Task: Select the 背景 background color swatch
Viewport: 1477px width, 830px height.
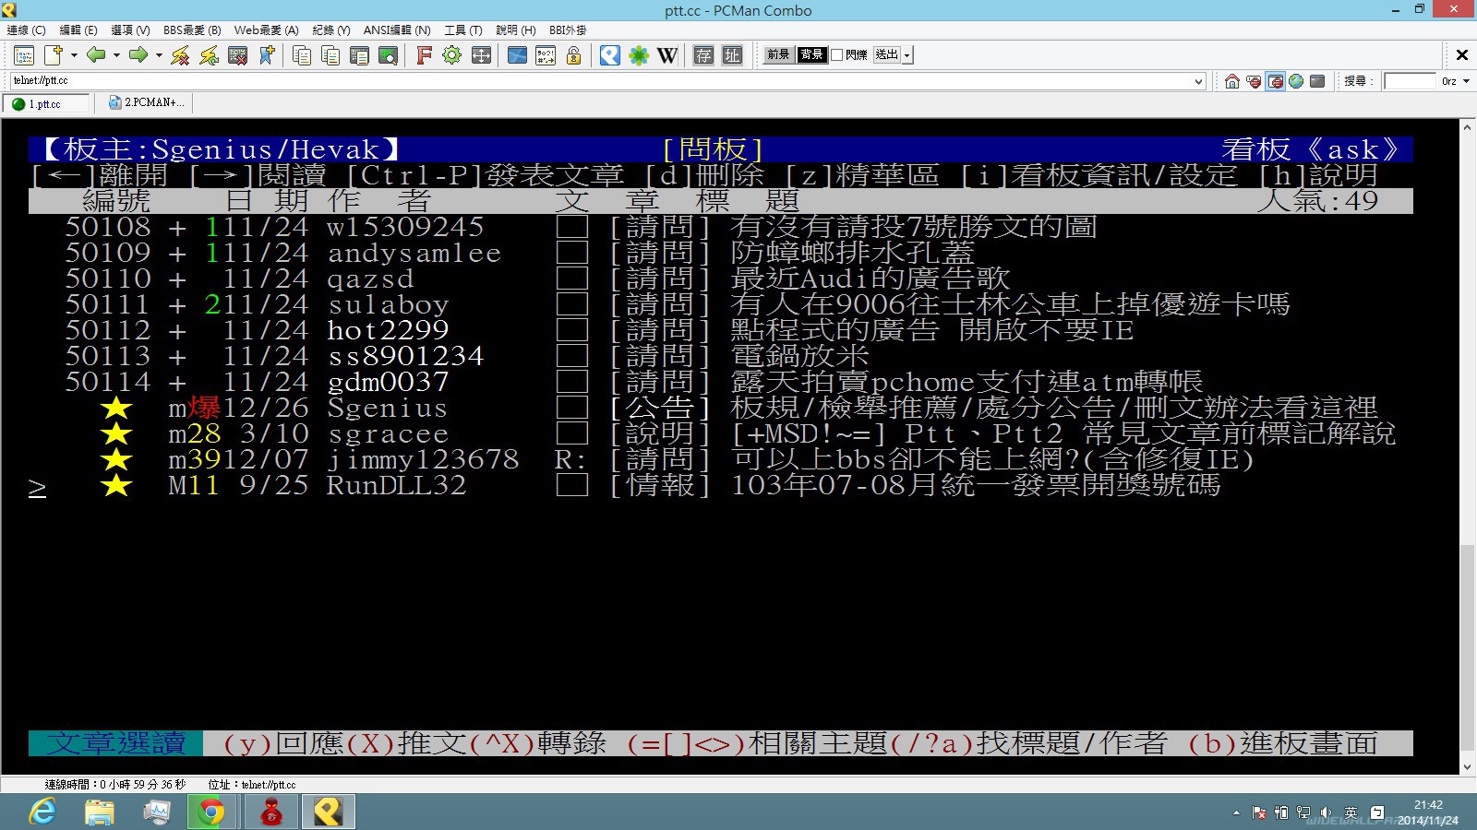Action: tap(811, 55)
